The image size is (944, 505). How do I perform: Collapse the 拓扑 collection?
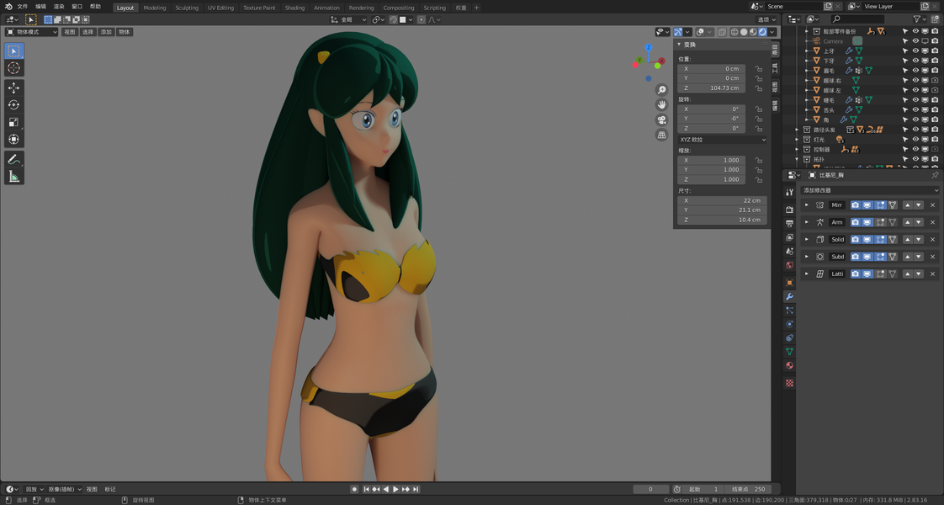[797, 160]
